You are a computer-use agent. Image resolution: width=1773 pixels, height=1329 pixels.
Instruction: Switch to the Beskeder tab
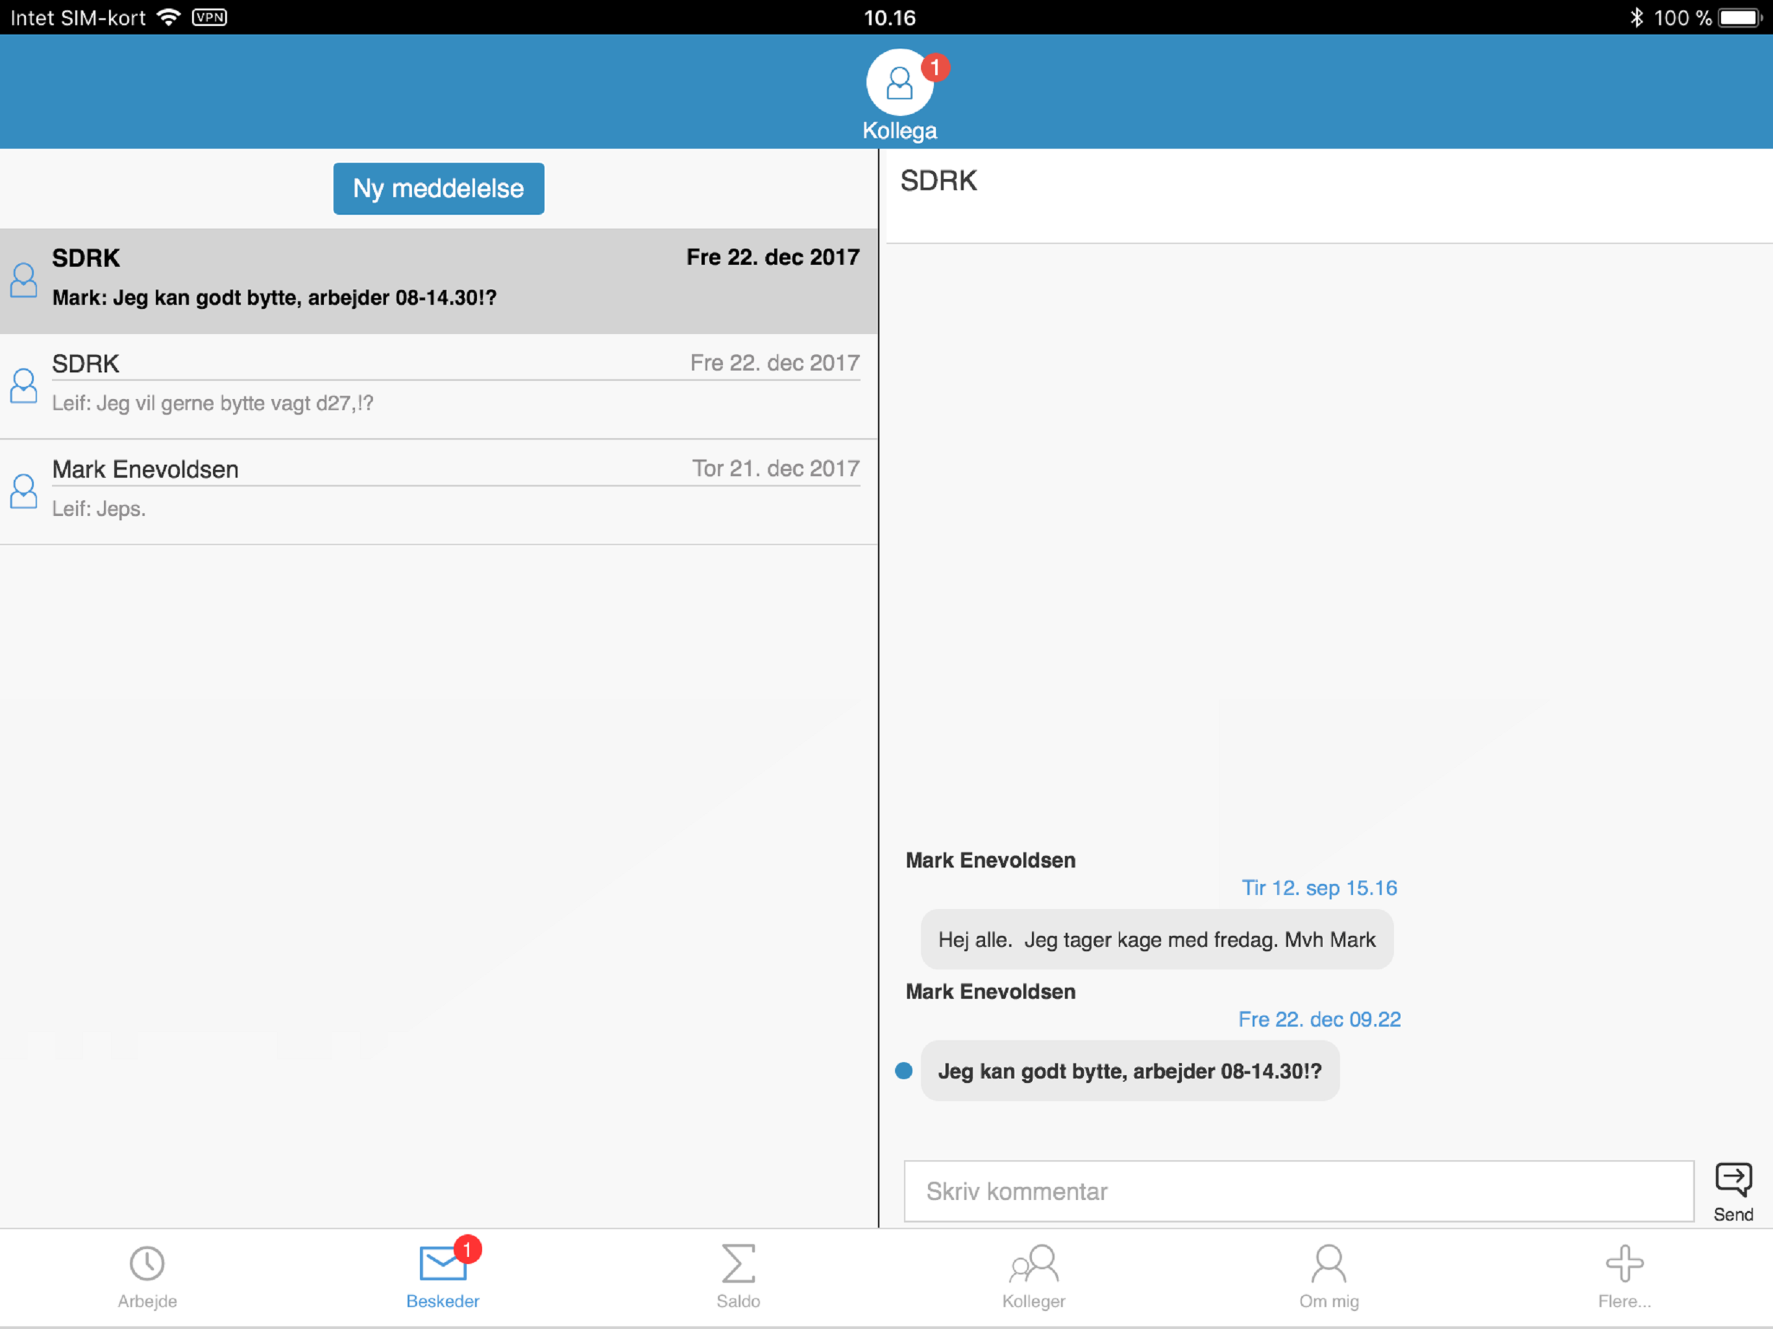[x=443, y=1277]
